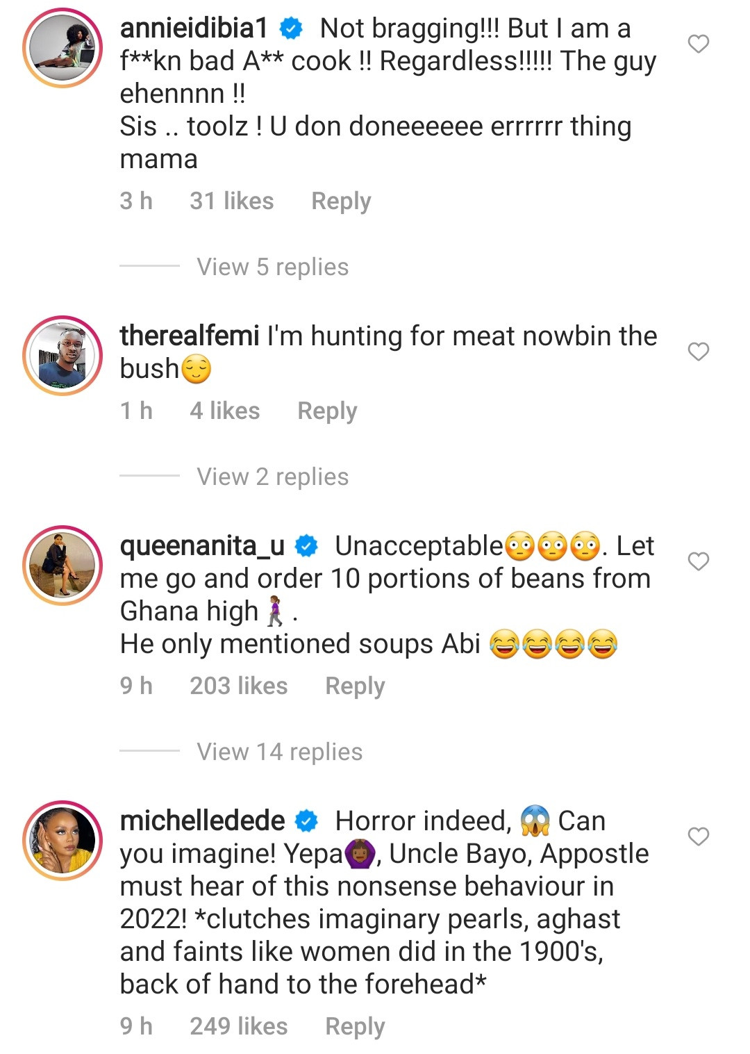Like queenanita_u's comment with the heart
This screenshot has height=1054, width=750.
point(698,561)
